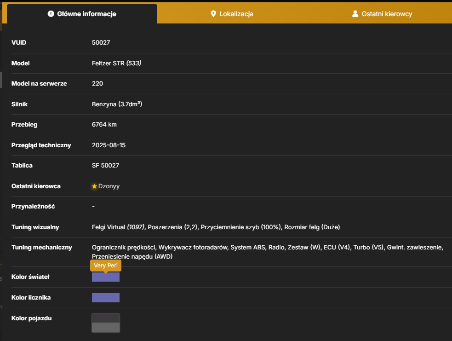Click the Przeniesienie napędu (AWD) text
The width and height of the screenshot is (452, 341).
click(132, 256)
